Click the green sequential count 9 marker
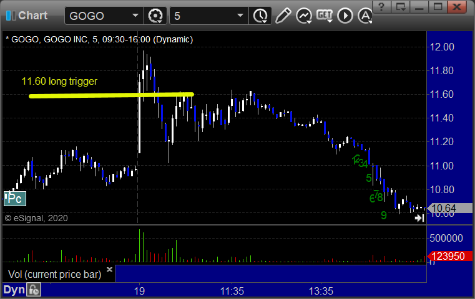Image resolution: width=475 pixels, height=299 pixels. [x=384, y=216]
